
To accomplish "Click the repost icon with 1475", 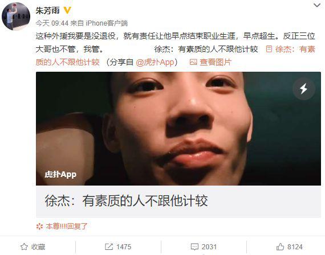I will (x=118, y=246).
